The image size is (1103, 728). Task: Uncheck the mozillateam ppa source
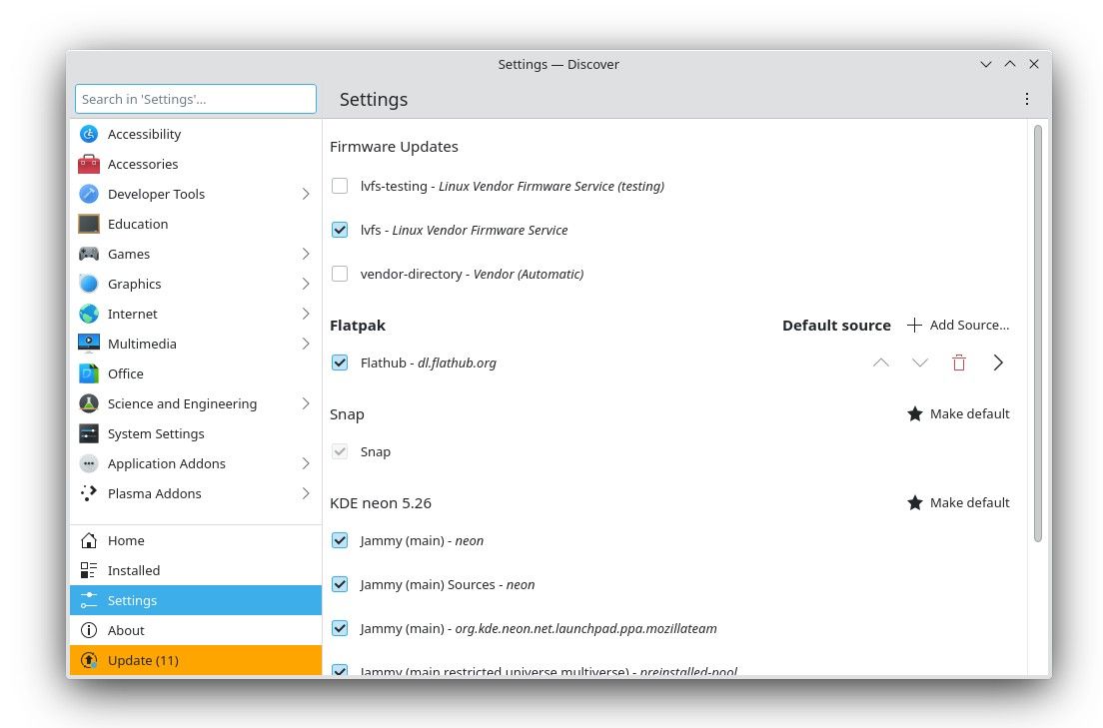[340, 628]
